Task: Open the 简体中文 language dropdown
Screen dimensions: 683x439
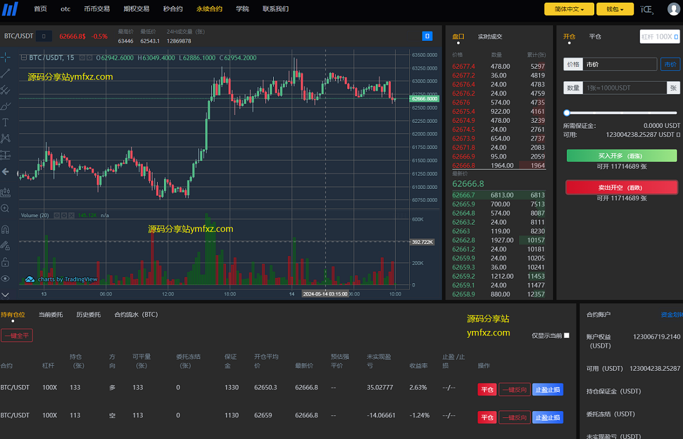Action: [x=569, y=9]
